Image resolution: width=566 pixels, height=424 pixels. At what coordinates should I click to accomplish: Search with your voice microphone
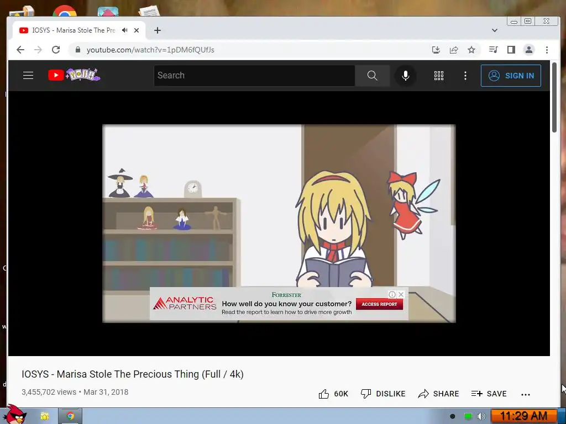pyautogui.click(x=405, y=75)
